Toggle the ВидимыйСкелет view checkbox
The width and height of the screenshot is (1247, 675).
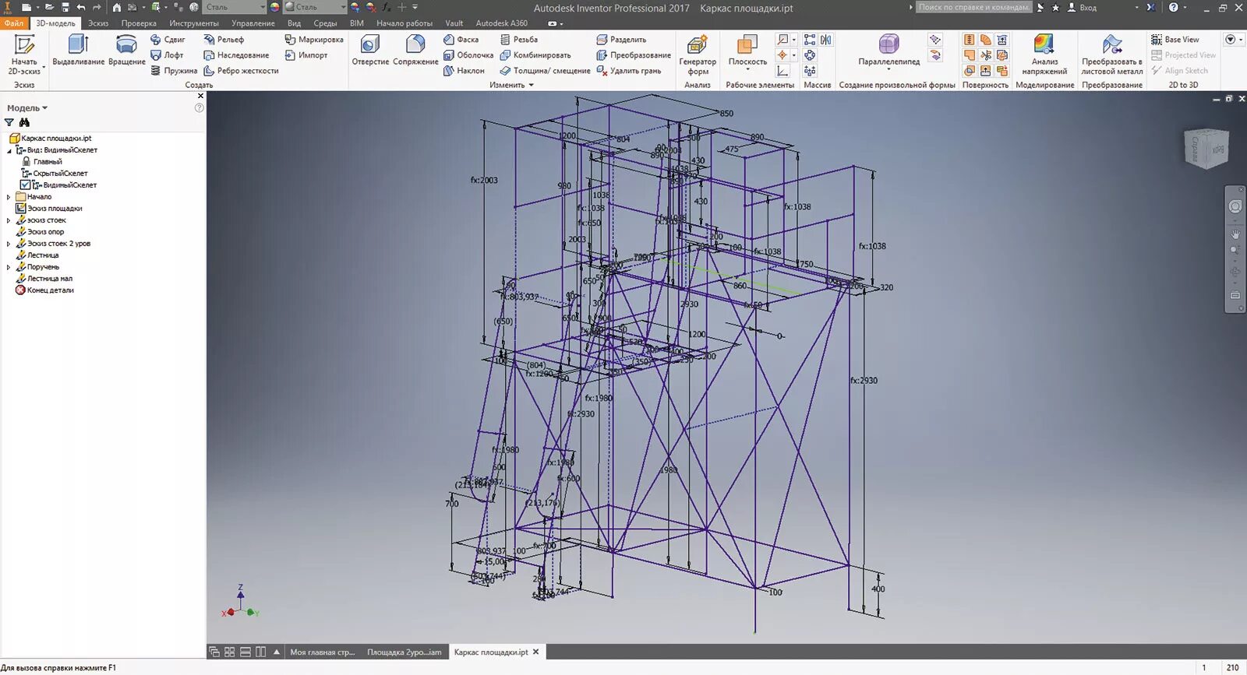pyautogui.click(x=25, y=185)
